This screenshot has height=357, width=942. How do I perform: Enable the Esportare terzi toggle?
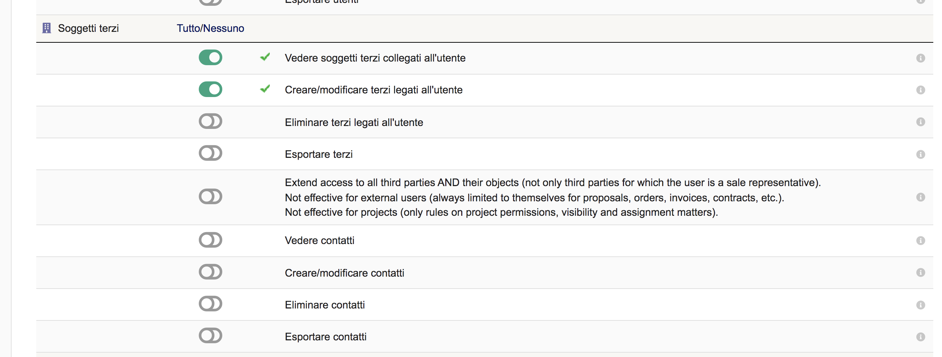210,153
